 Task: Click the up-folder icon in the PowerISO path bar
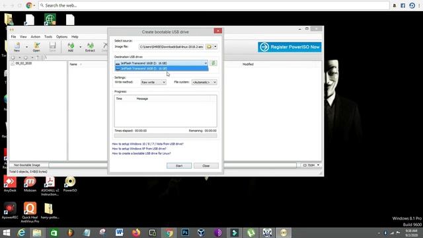click(38, 58)
